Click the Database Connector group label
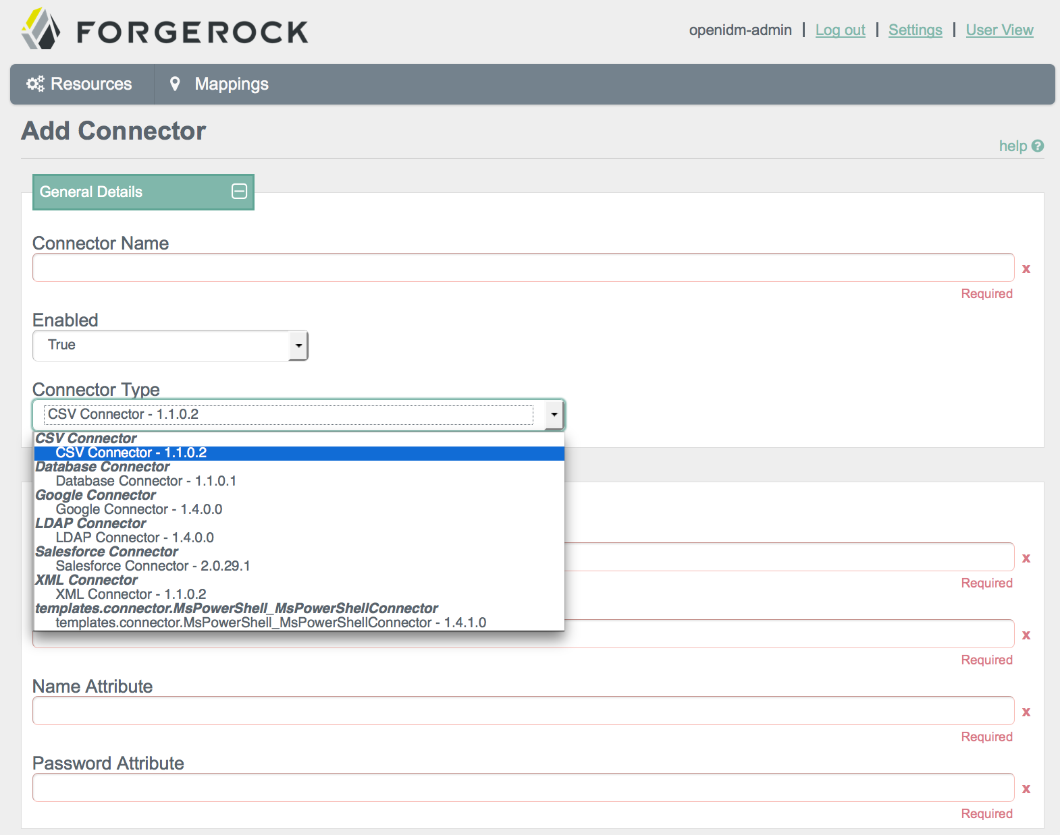This screenshot has width=1060, height=835. coord(103,467)
